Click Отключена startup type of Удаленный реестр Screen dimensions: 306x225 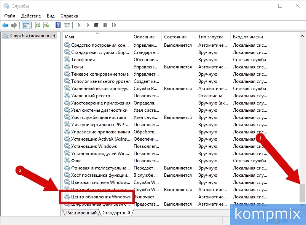[x=210, y=96]
